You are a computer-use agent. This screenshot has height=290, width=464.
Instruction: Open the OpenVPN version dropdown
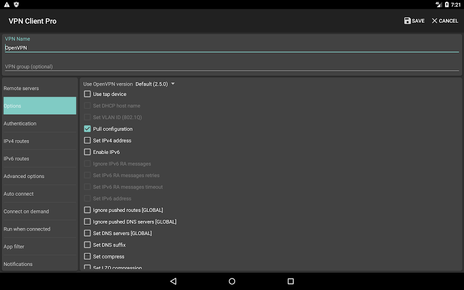click(x=155, y=84)
